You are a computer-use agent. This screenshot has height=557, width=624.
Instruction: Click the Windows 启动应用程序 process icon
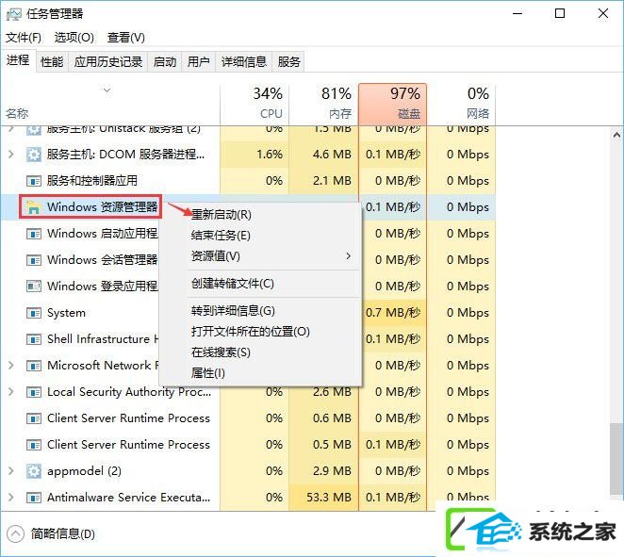coord(33,234)
